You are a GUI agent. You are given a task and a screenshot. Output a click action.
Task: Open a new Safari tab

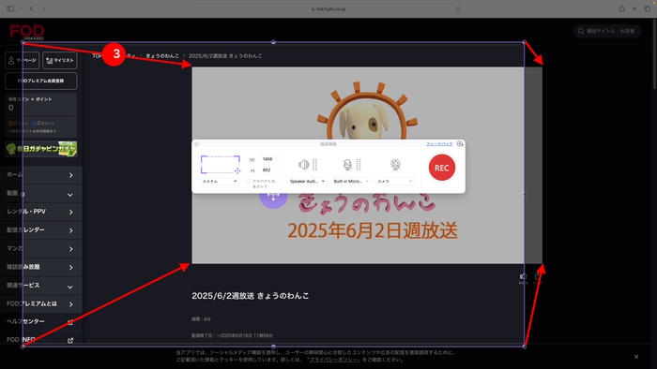pyautogui.click(x=634, y=8)
